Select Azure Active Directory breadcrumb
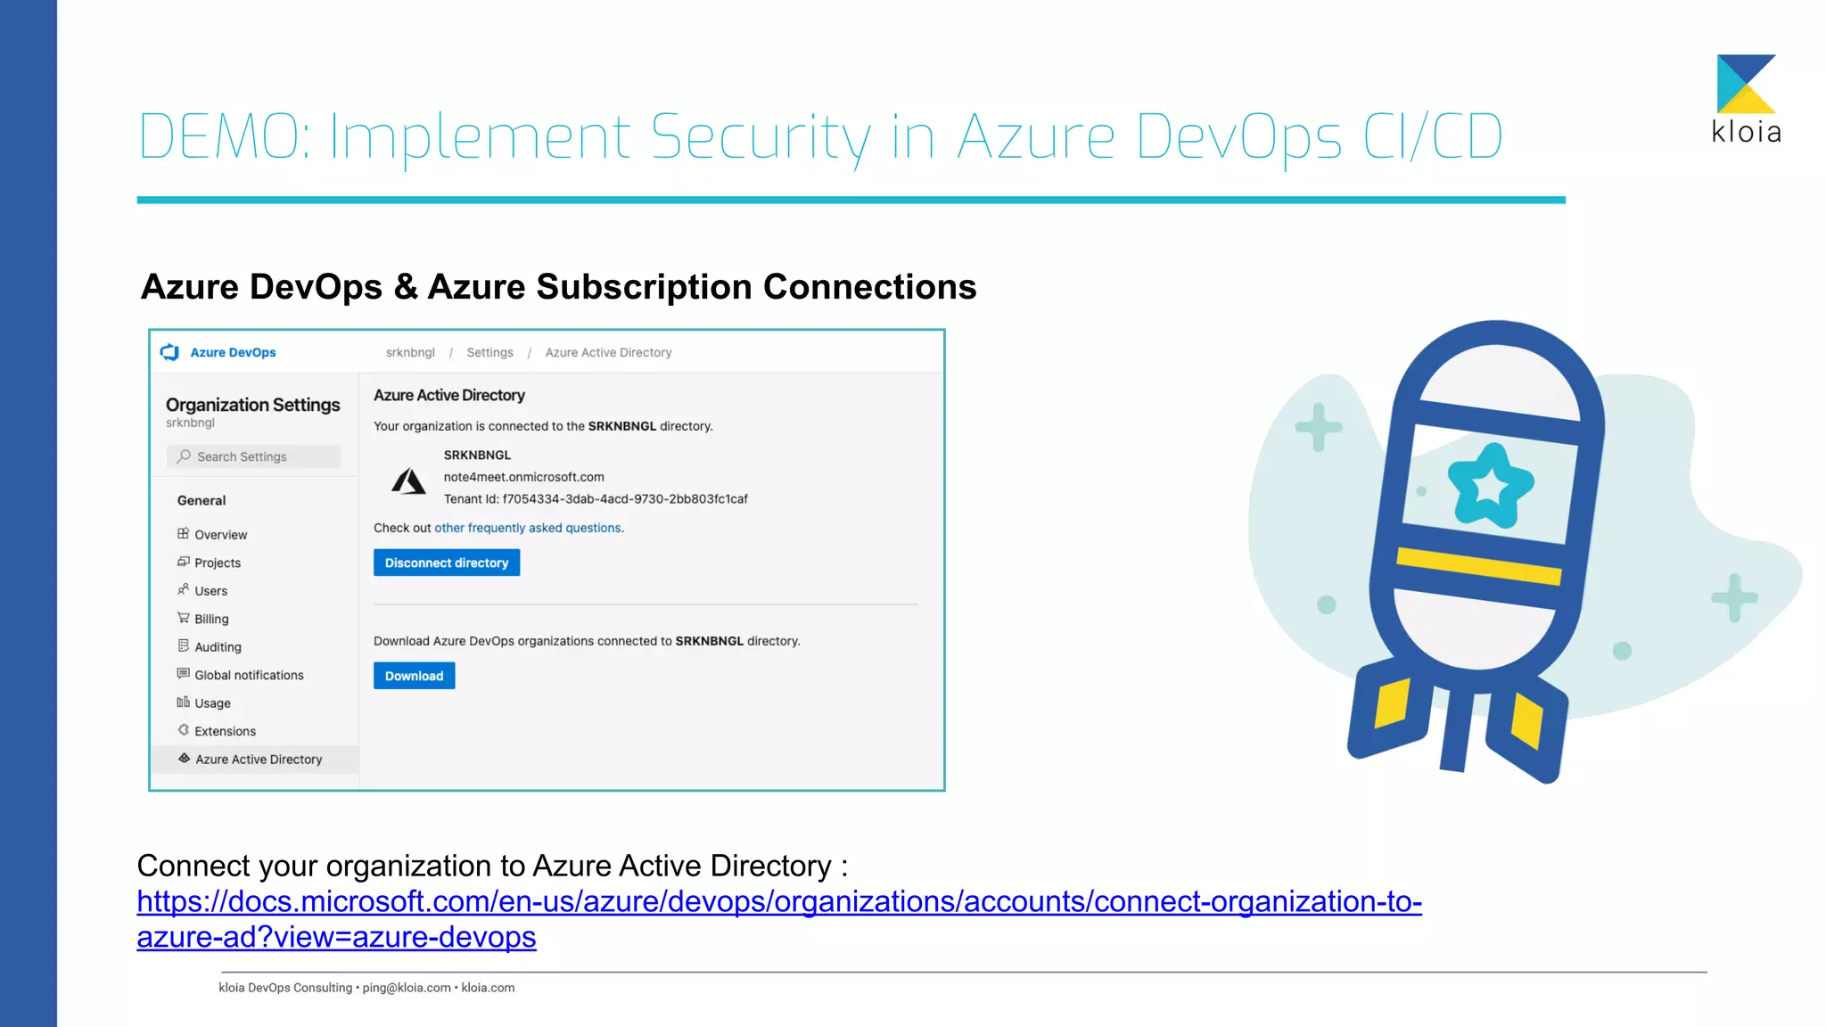The image size is (1826, 1027). tap(608, 352)
